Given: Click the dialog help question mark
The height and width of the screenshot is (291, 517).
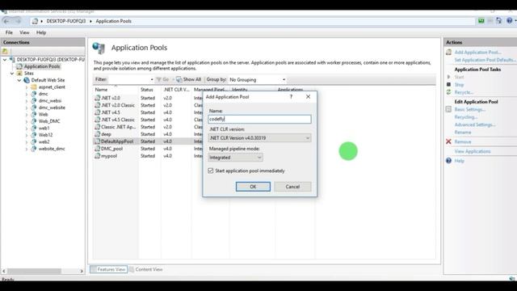Looking at the screenshot, I should coord(291,97).
